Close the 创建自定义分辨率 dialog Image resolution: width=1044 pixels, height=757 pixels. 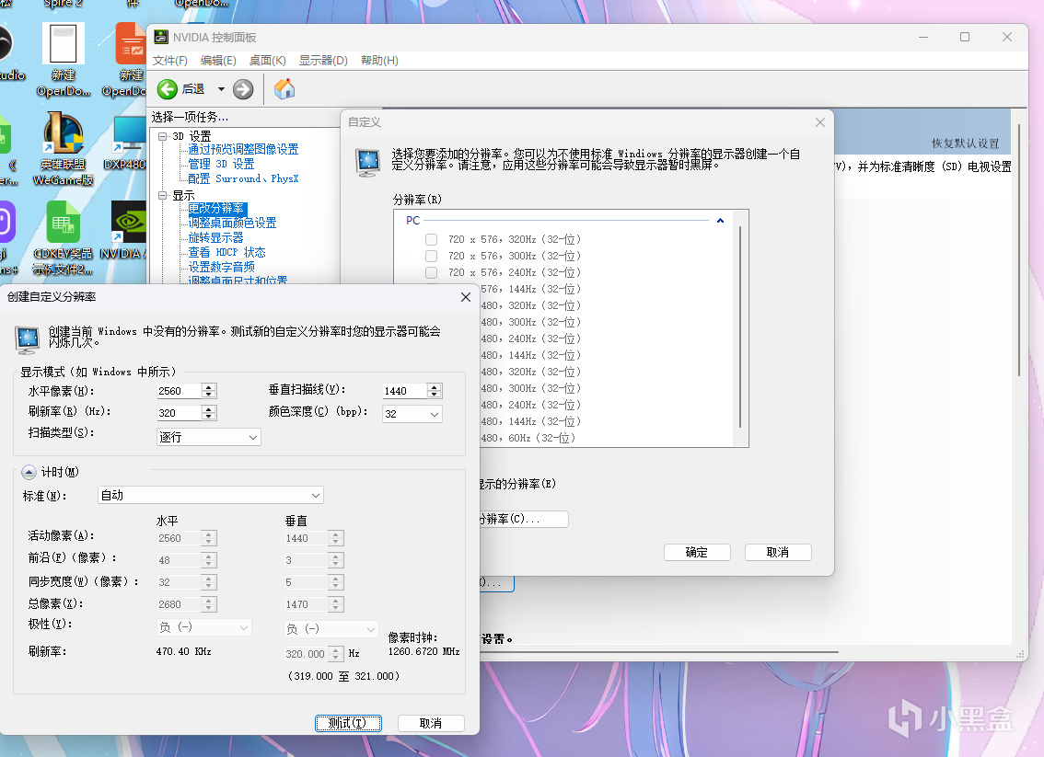(466, 297)
